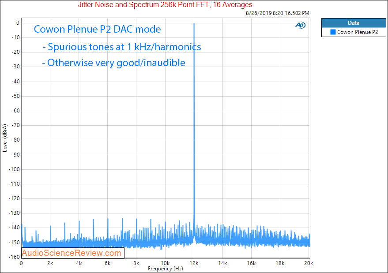This screenshot has height=273, width=388.
Task: Click the '-130' level axis tick label
Action: coord(14,213)
